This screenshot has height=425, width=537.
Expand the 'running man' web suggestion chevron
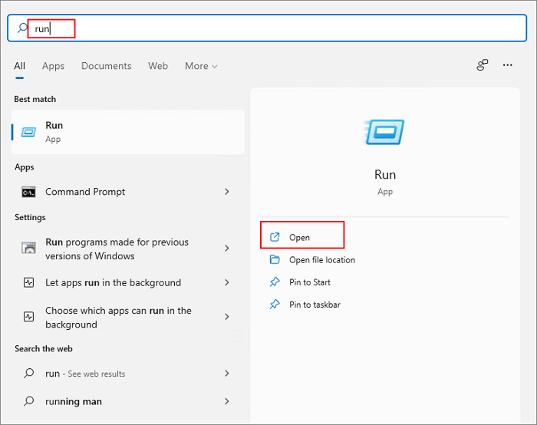coord(227,401)
